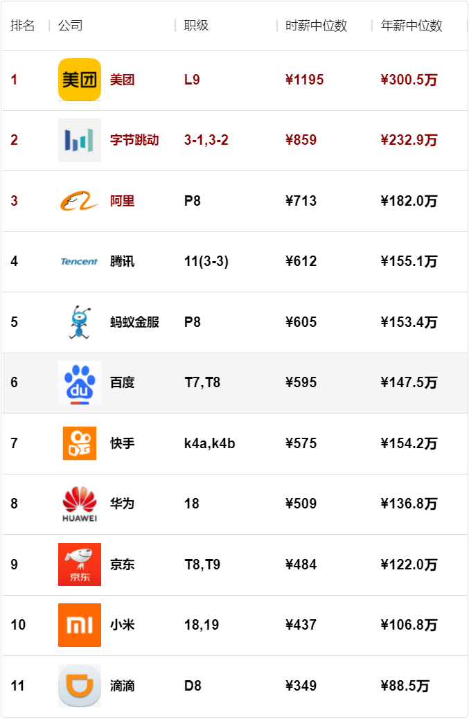Open the ByteDance bar-chart logo
469x719 pixels.
(x=79, y=140)
